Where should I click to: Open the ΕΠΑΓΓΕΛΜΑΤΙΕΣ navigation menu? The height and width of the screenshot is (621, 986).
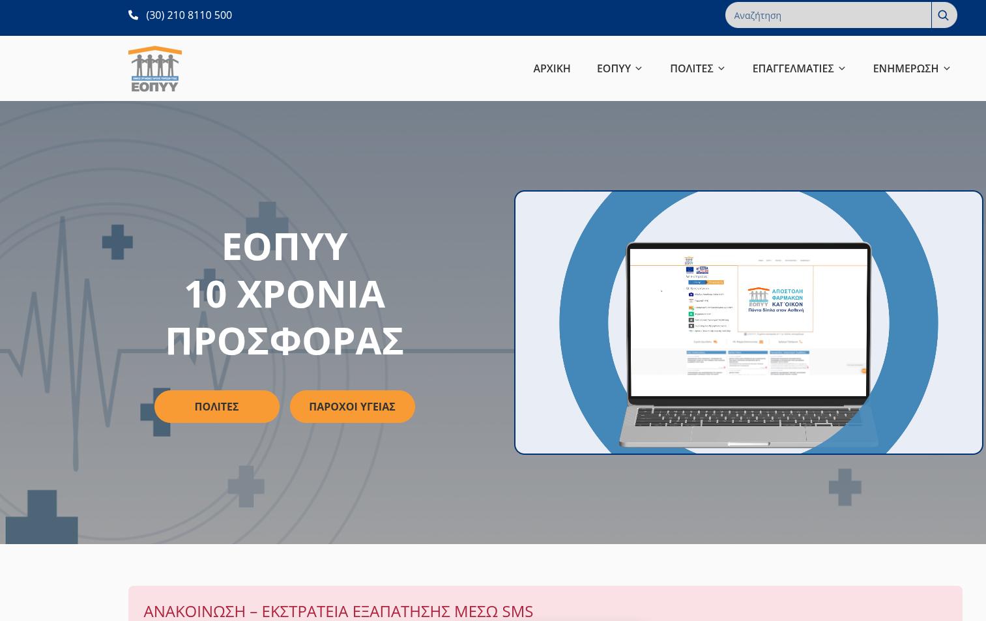(x=792, y=68)
